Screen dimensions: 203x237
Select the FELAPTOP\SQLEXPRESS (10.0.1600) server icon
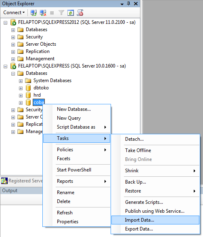(13, 66)
